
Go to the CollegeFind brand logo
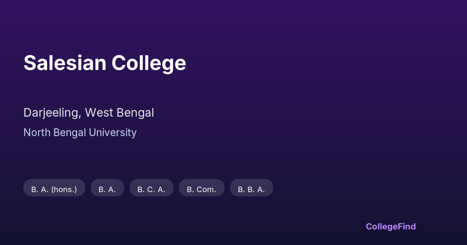point(391,226)
